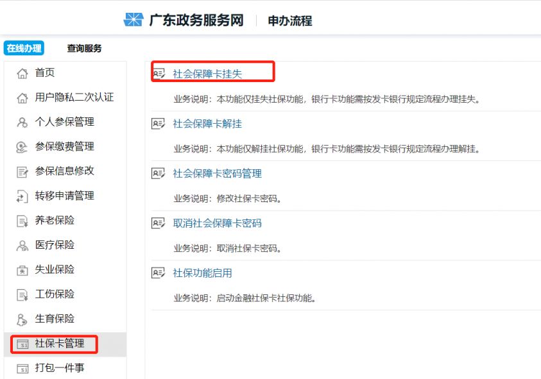This screenshot has width=541, height=379.
Task: Click the 工伤保险 document icon
Action: coord(21,294)
